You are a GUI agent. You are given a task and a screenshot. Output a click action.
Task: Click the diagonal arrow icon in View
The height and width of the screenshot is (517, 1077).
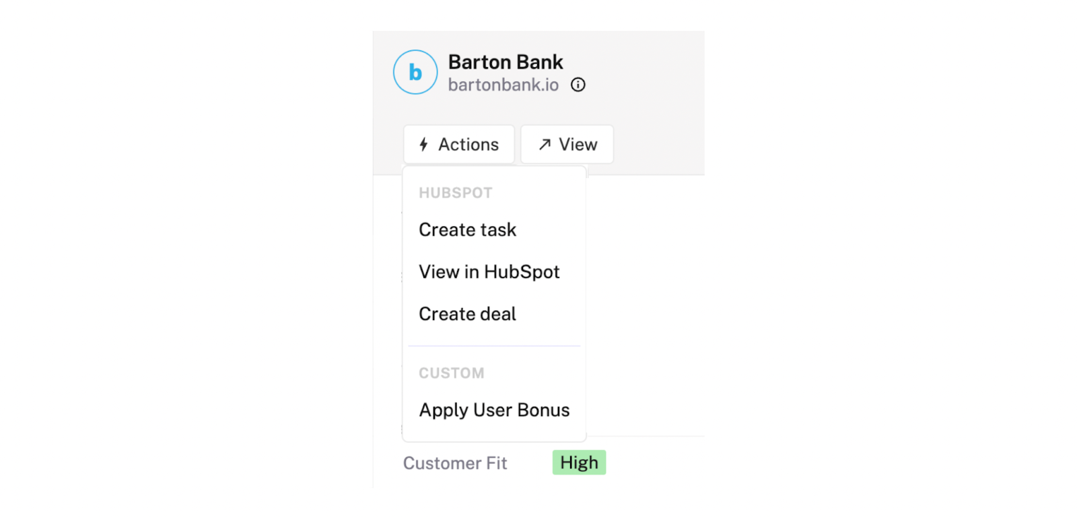click(x=545, y=145)
